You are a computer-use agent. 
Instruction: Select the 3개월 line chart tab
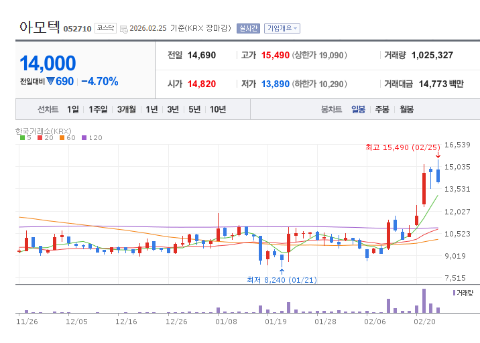(x=127, y=109)
